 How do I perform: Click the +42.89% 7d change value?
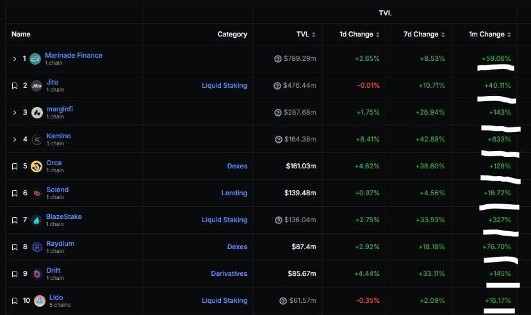tap(430, 139)
